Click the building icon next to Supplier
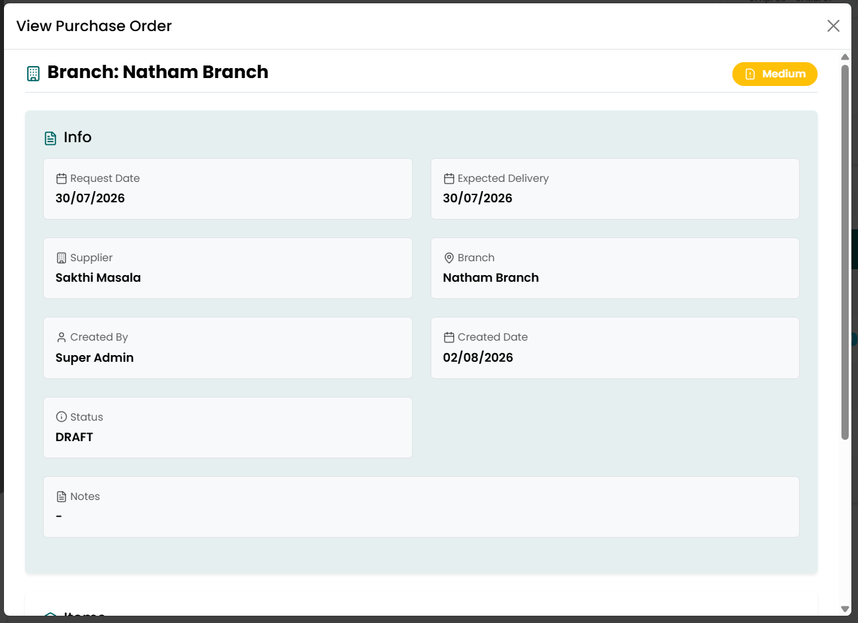Screen dimensions: 858x623 (x=62, y=258)
